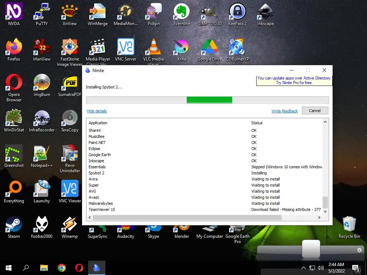Click the Krita desktop icon
Image resolution: width=367 pixels, height=275 pixels.
[x=182, y=50]
